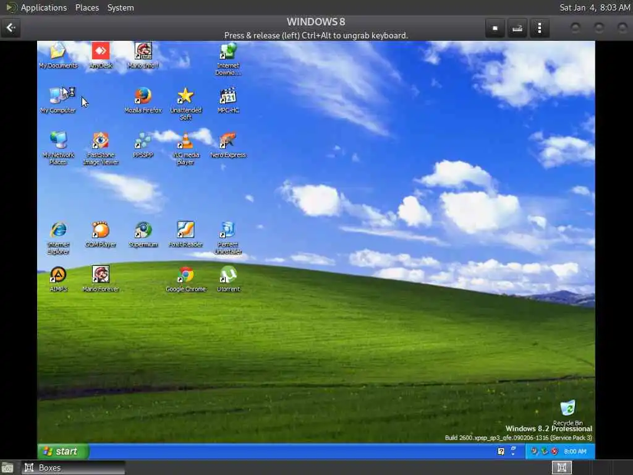Open the Places menu
633x475 pixels.
click(87, 7)
